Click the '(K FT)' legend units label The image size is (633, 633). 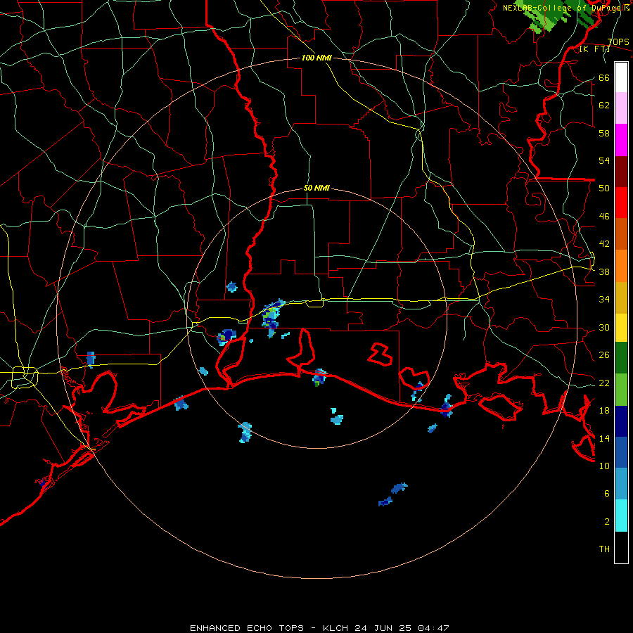click(594, 49)
